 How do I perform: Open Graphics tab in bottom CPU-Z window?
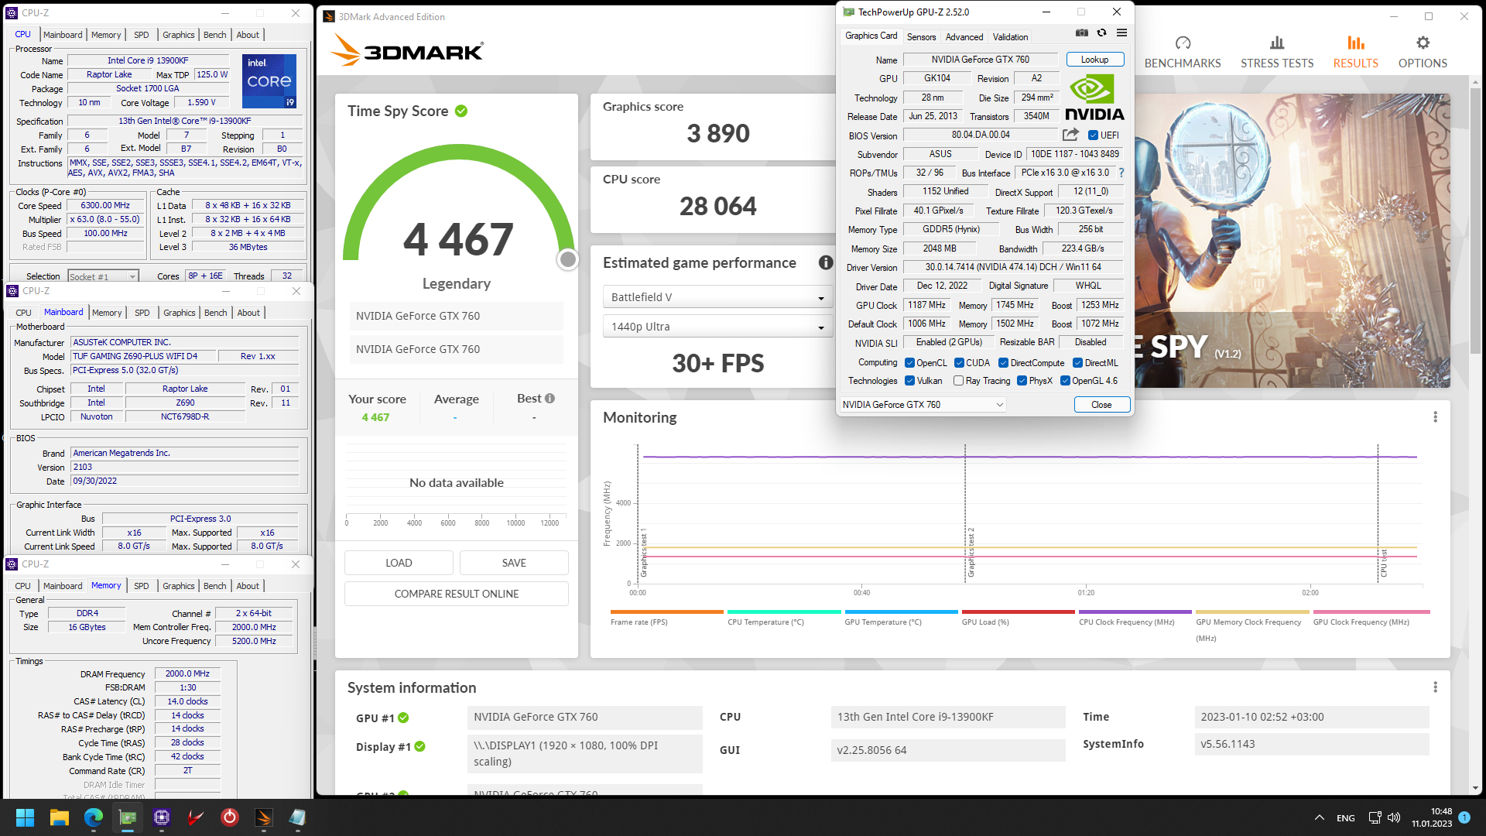[179, 586]
